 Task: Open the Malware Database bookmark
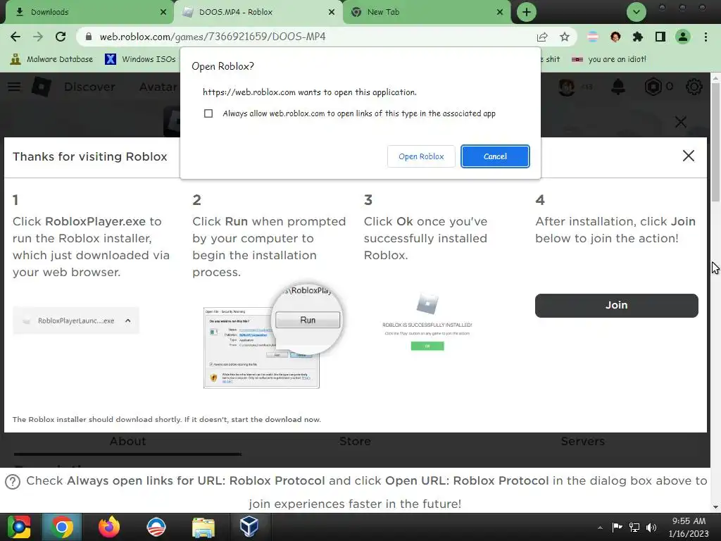tap(51, 59)
